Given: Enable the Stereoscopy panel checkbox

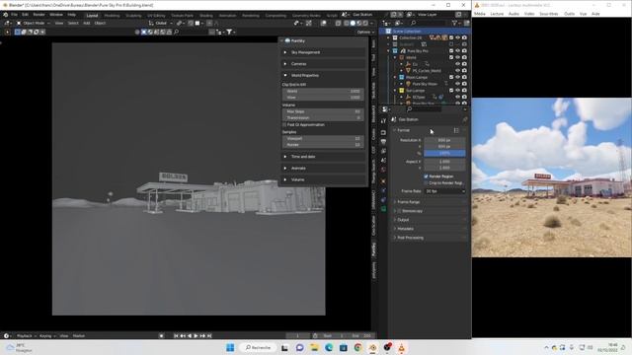Looking at the screenshot, I should (399, 211).
